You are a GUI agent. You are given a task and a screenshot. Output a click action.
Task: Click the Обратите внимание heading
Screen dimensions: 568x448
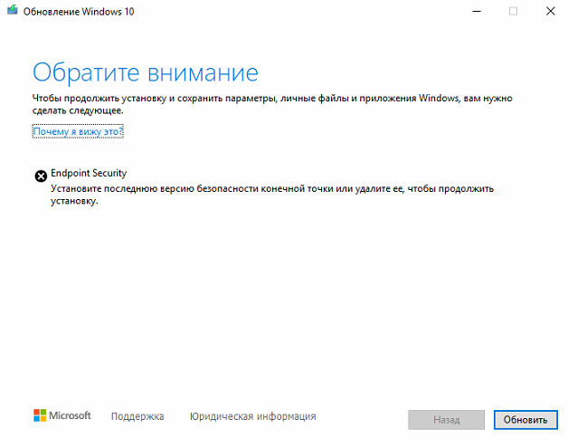click(146, 72)
